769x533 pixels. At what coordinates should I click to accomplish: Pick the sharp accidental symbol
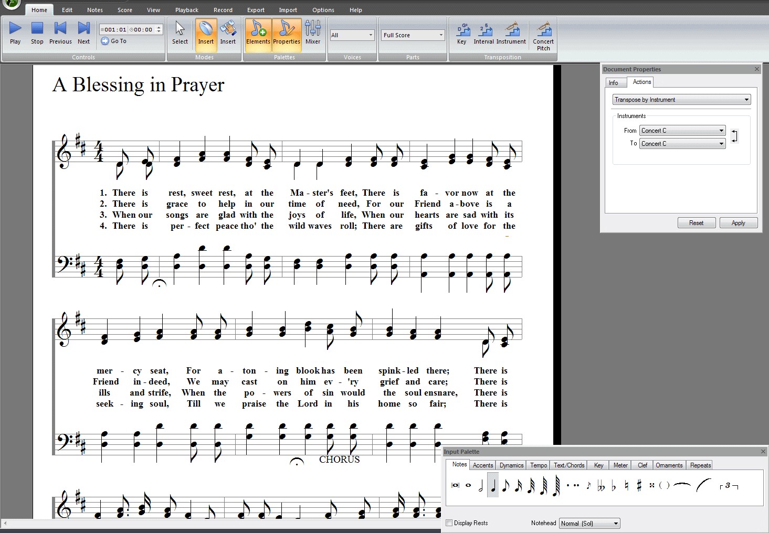639,486
